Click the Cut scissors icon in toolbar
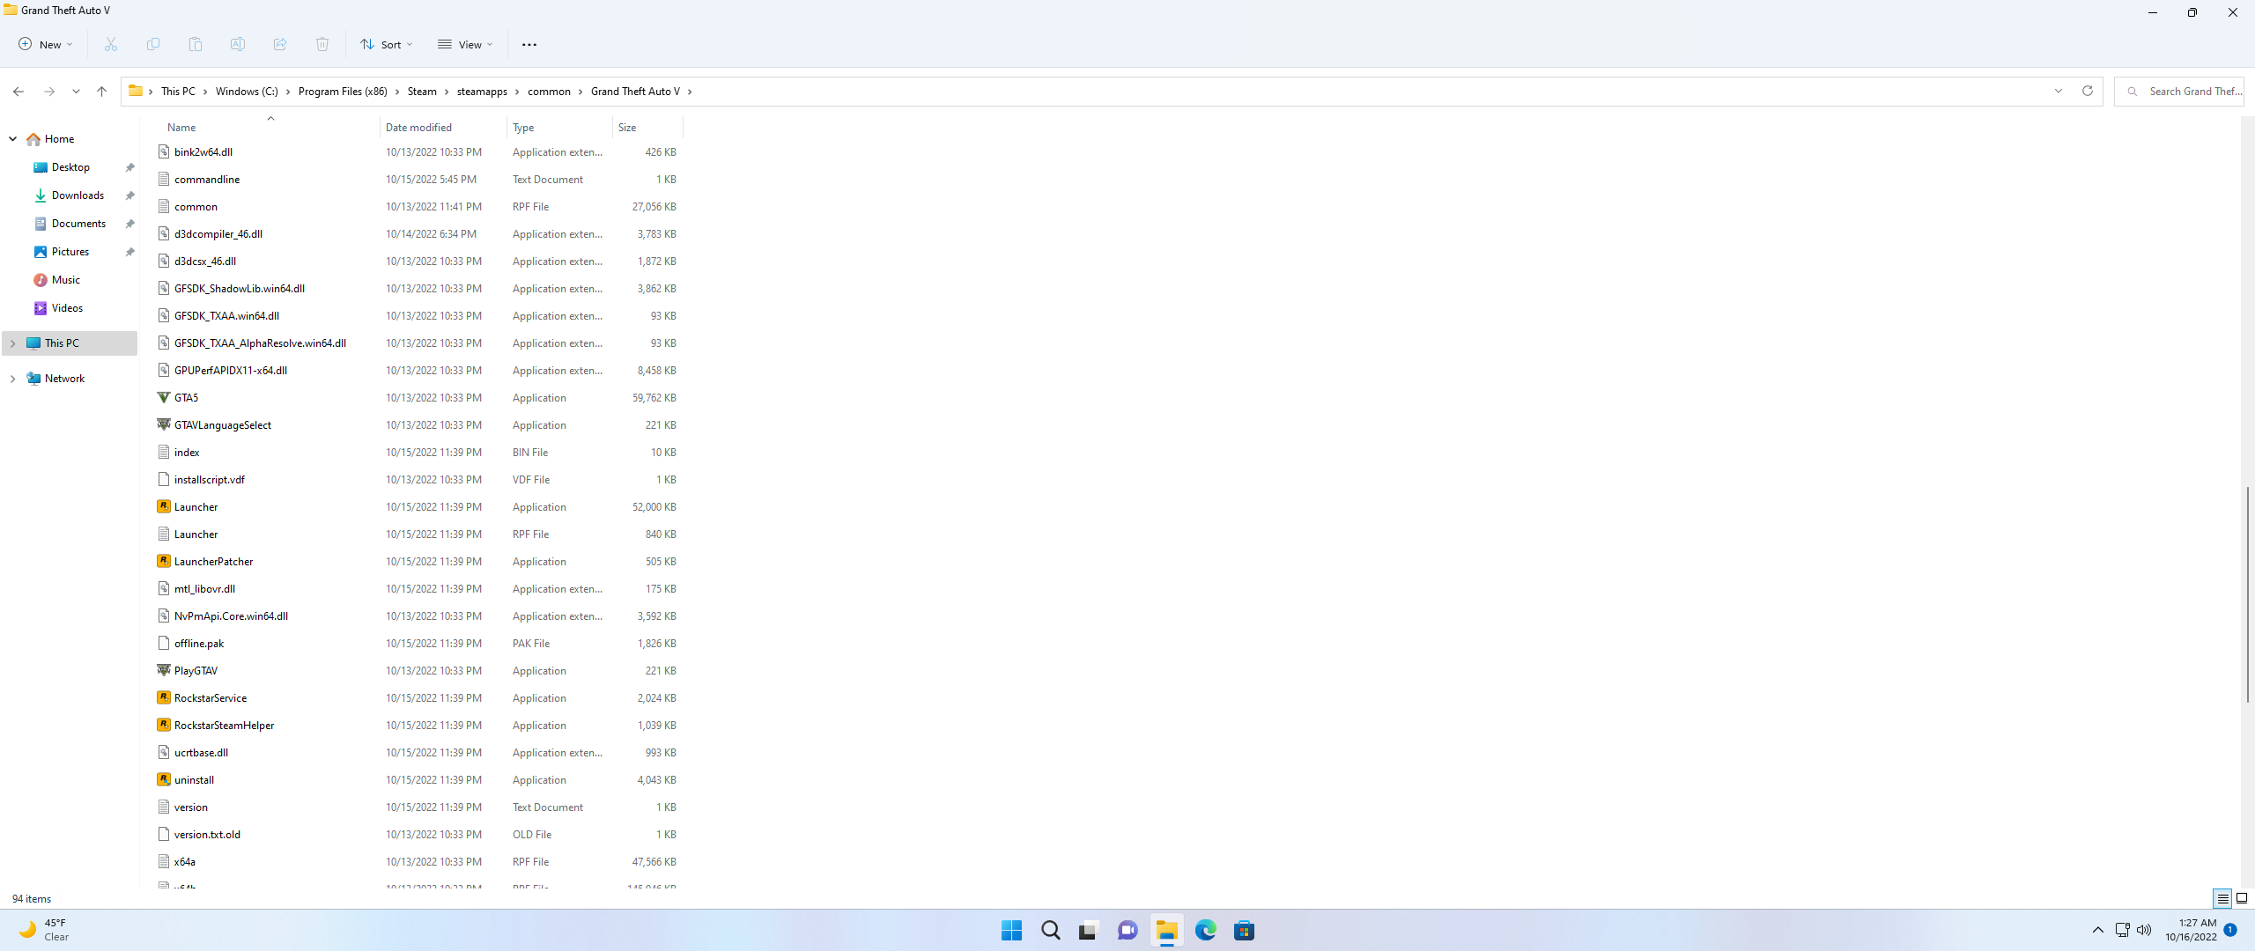The image size is (2255, 951). click(x=111, y=44)
